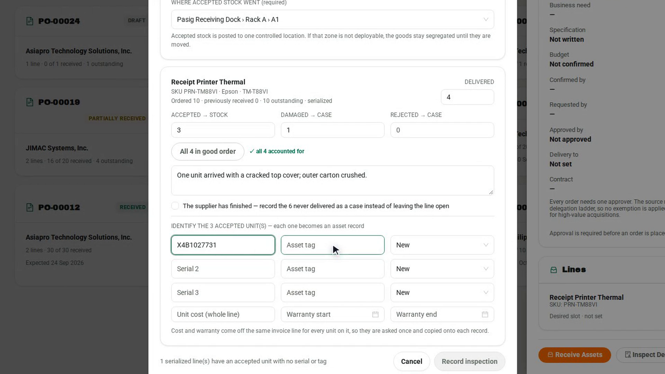Click the Not written specification value

567,39
